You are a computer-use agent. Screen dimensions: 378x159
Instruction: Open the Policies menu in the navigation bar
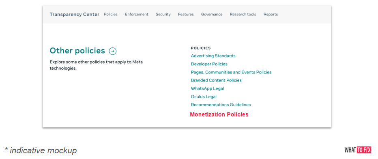click(x=111, y=15)
